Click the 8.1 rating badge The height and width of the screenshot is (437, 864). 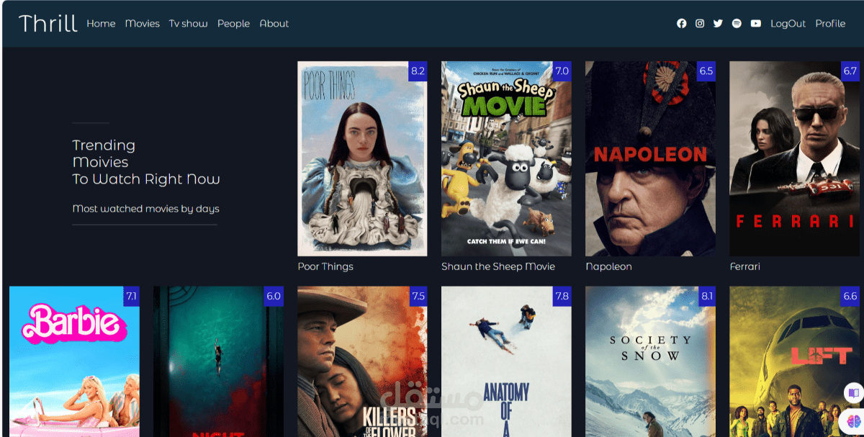pos(706,297)
